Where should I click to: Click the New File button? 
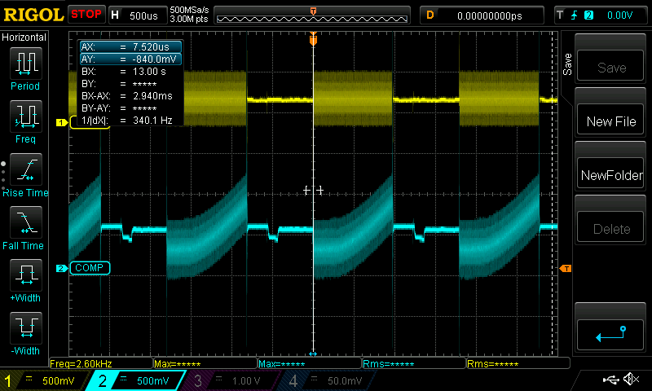pos(610,121)
